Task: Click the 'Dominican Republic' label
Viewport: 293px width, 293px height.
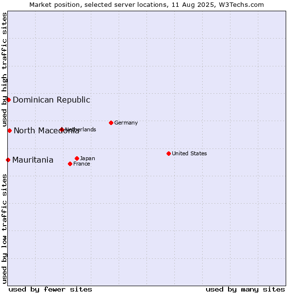Action: (x=52, y=100)
